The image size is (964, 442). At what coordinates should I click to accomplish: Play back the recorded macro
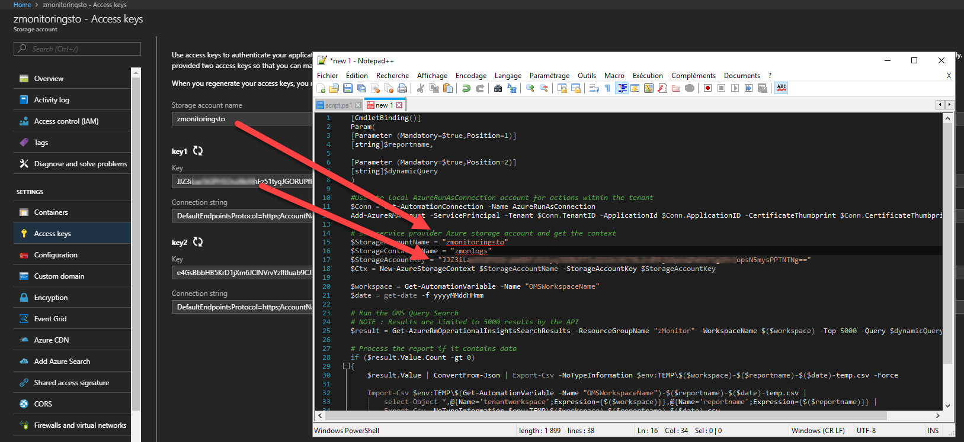(x=735, y=88)
